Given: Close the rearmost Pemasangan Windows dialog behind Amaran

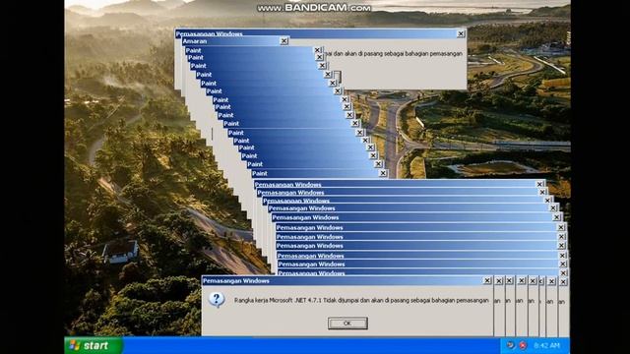Looking at the screenshot, I should coord(461,34).
